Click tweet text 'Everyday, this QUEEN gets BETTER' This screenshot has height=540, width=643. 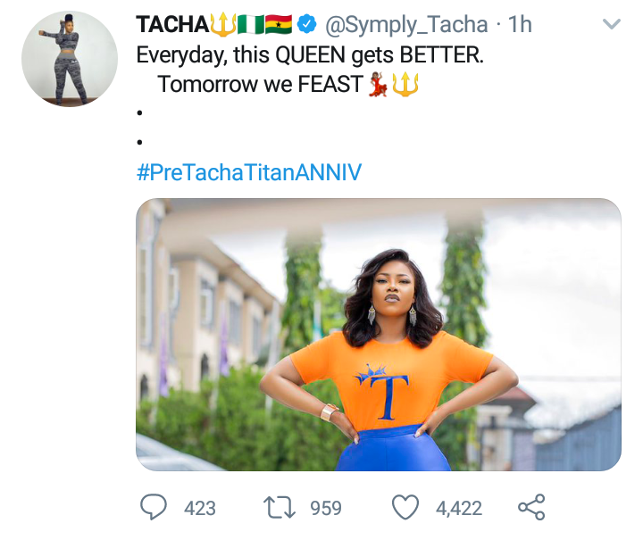point(310,55)
